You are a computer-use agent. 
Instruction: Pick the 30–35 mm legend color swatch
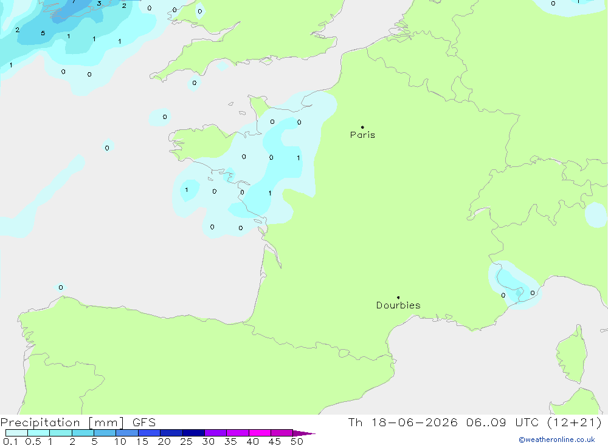click(x=216, y=433)
